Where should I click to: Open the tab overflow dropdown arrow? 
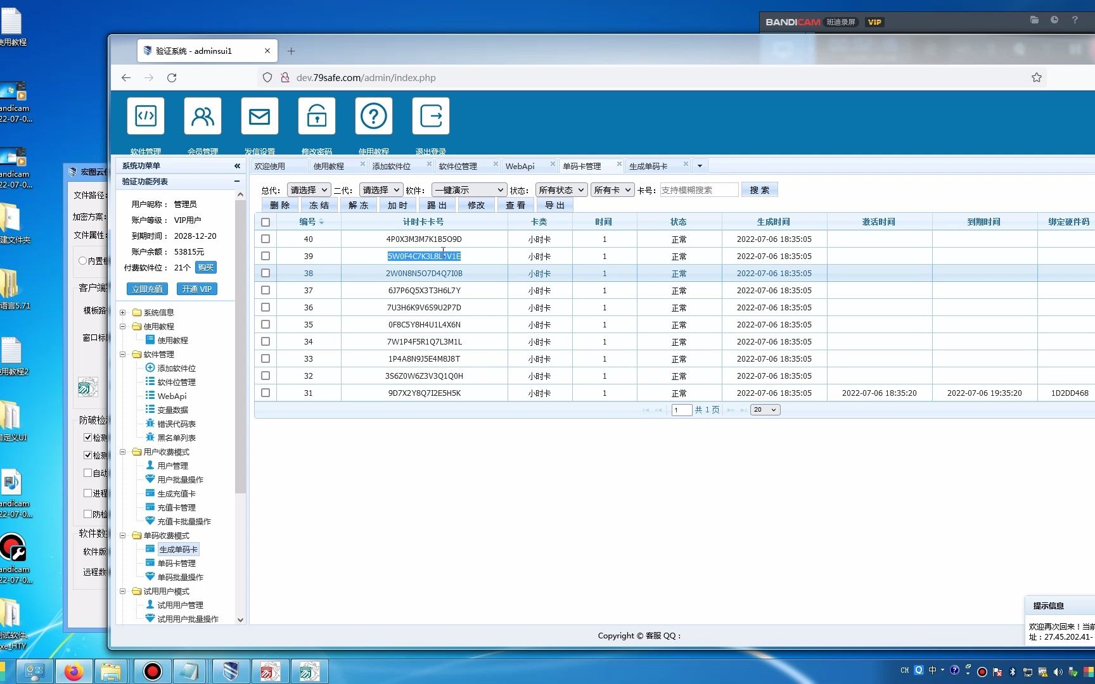700,166
